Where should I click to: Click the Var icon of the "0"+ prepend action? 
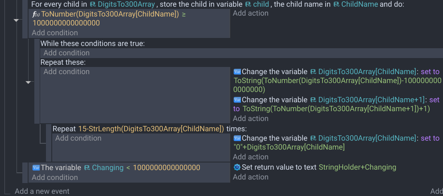click(237, 138)
